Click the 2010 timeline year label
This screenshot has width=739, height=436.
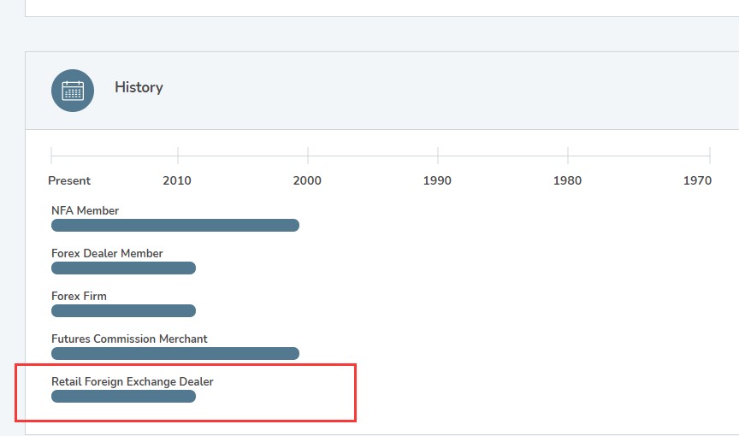point(177,180)
